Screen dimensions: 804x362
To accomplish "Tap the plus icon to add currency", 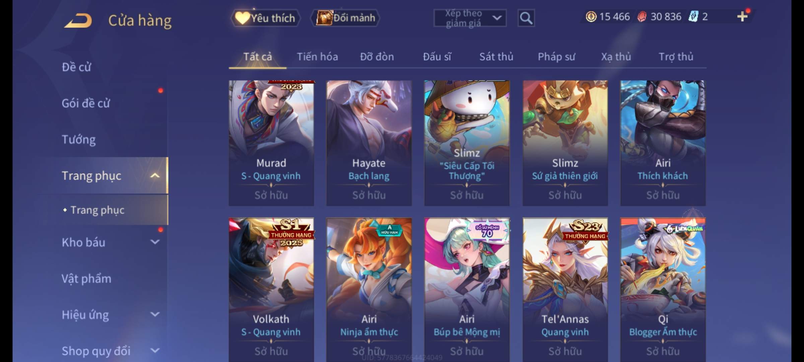I will tap(742, 16).
